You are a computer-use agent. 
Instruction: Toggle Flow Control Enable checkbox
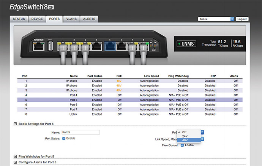[182, 145]
